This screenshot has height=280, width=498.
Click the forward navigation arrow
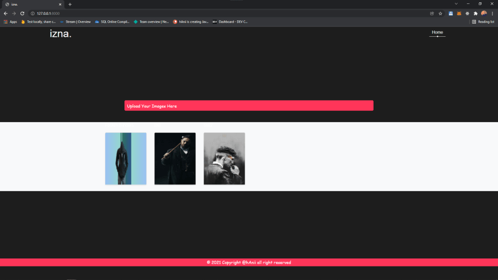(14, 14)
